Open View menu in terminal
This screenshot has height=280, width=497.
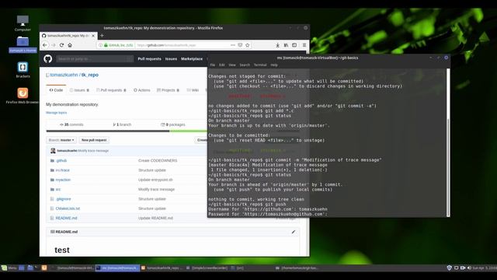[x=232, y=65]
